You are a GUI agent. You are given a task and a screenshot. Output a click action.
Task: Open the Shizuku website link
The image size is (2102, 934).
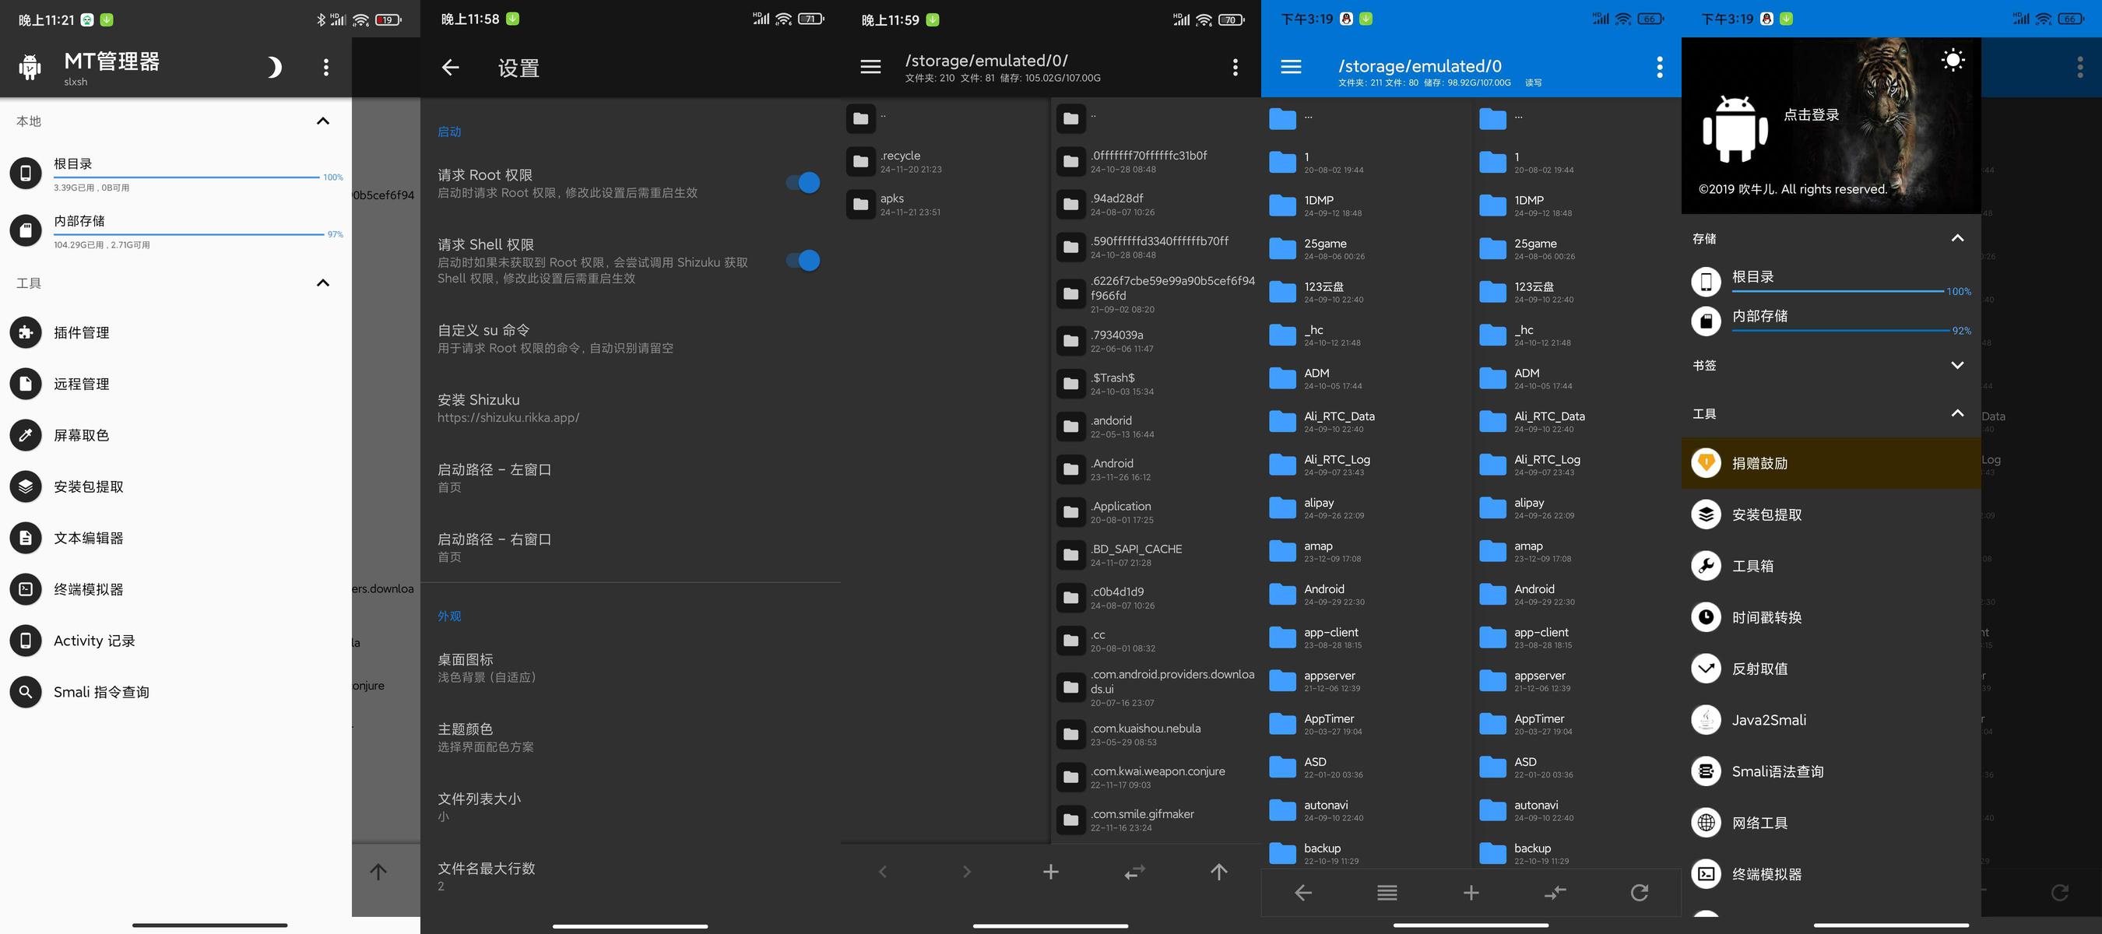click(x=508, y=418)
